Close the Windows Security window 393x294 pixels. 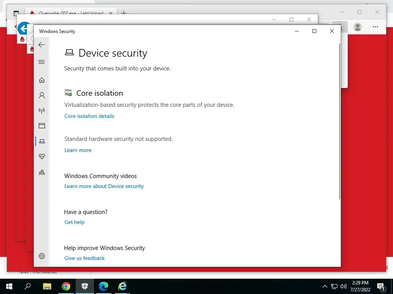(332, 31)
